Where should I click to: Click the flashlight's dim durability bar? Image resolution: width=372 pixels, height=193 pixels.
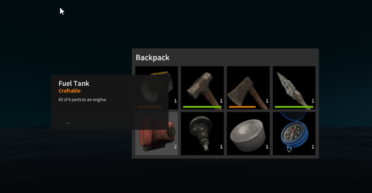[150, 107]
